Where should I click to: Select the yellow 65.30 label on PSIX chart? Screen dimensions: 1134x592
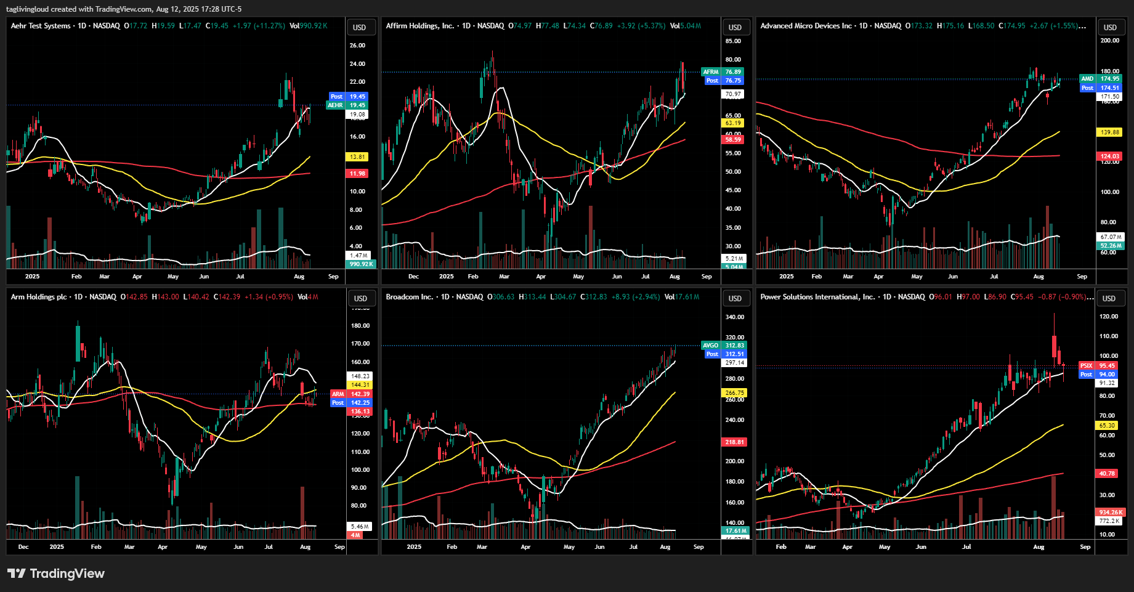[1107, 426]
